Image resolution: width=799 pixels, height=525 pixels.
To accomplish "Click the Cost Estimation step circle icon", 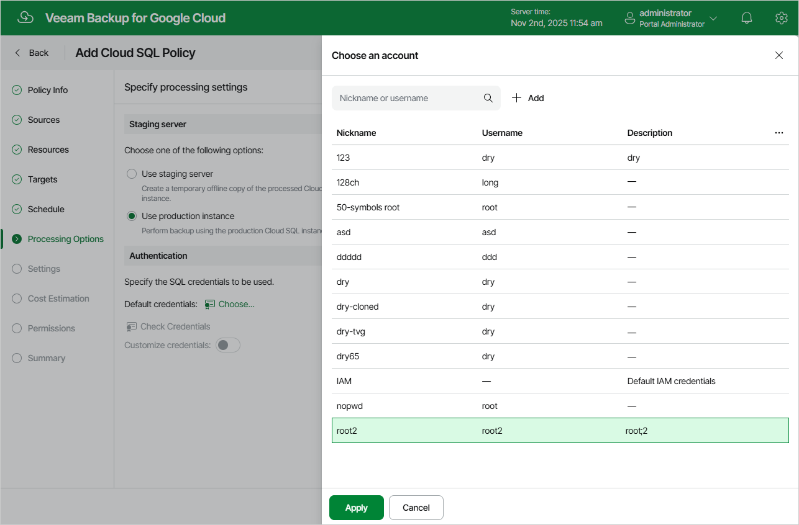I will click(x=17, y=298).
